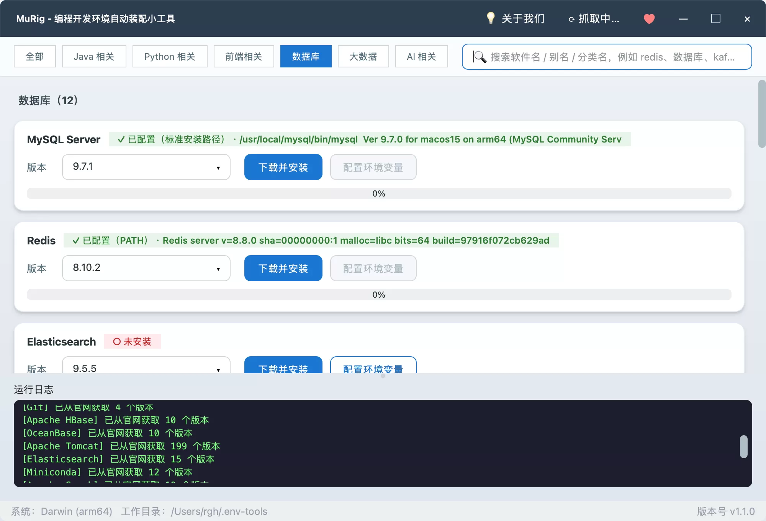Select the 数据库 tab
The height and width of the screenshot is (521, 766).
(306, 56)
